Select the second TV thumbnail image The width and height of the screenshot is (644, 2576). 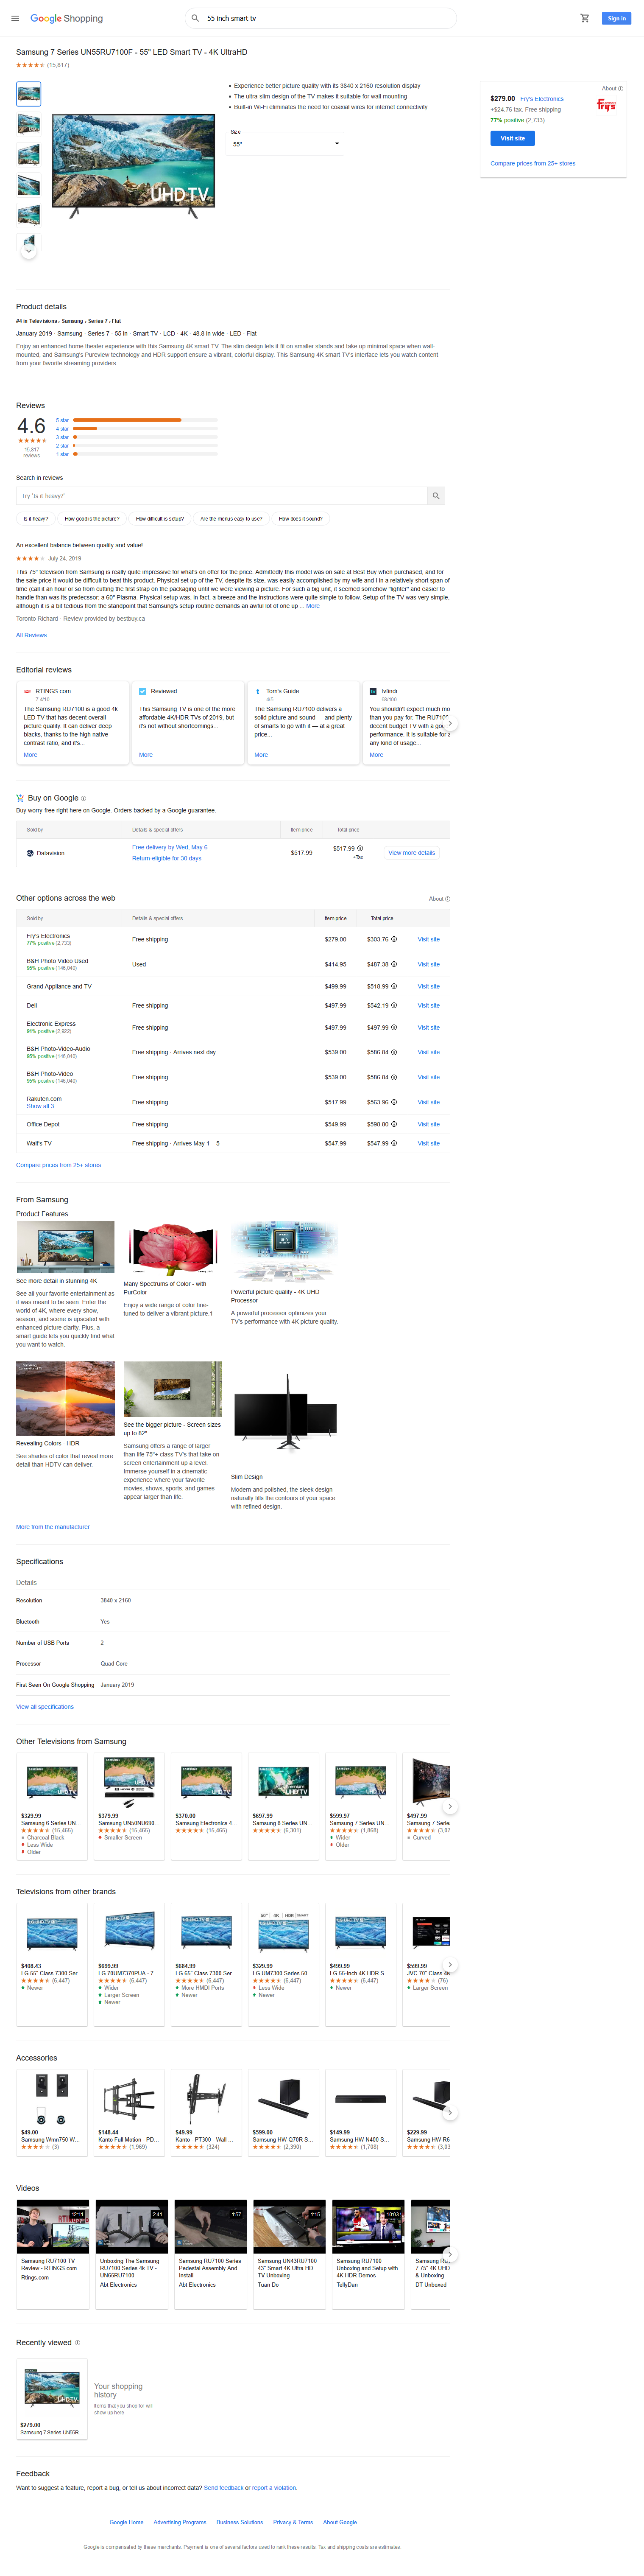(x=29, y=124)
